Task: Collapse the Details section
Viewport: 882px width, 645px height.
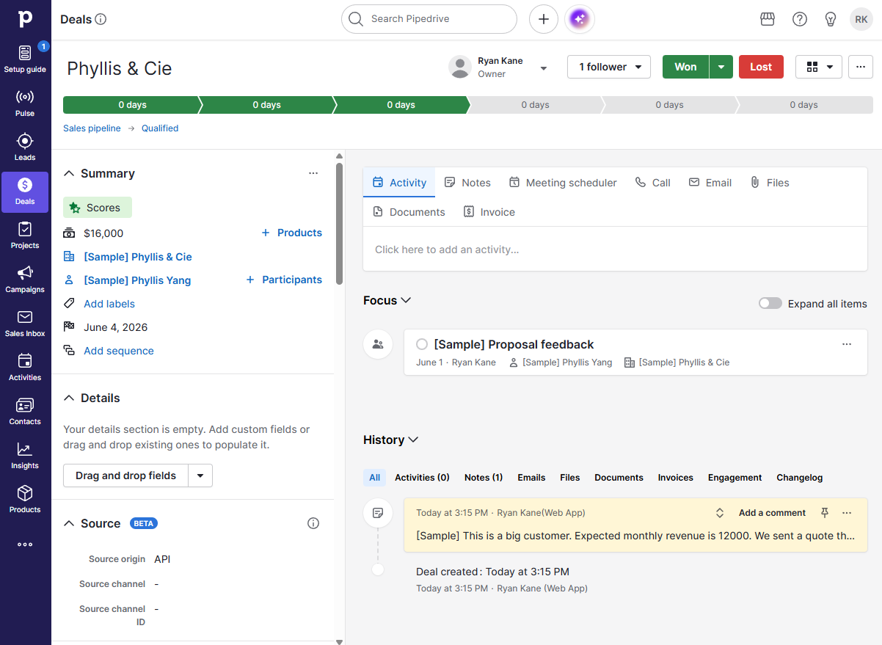Action: pyautogui.click(x=69, y=398)
